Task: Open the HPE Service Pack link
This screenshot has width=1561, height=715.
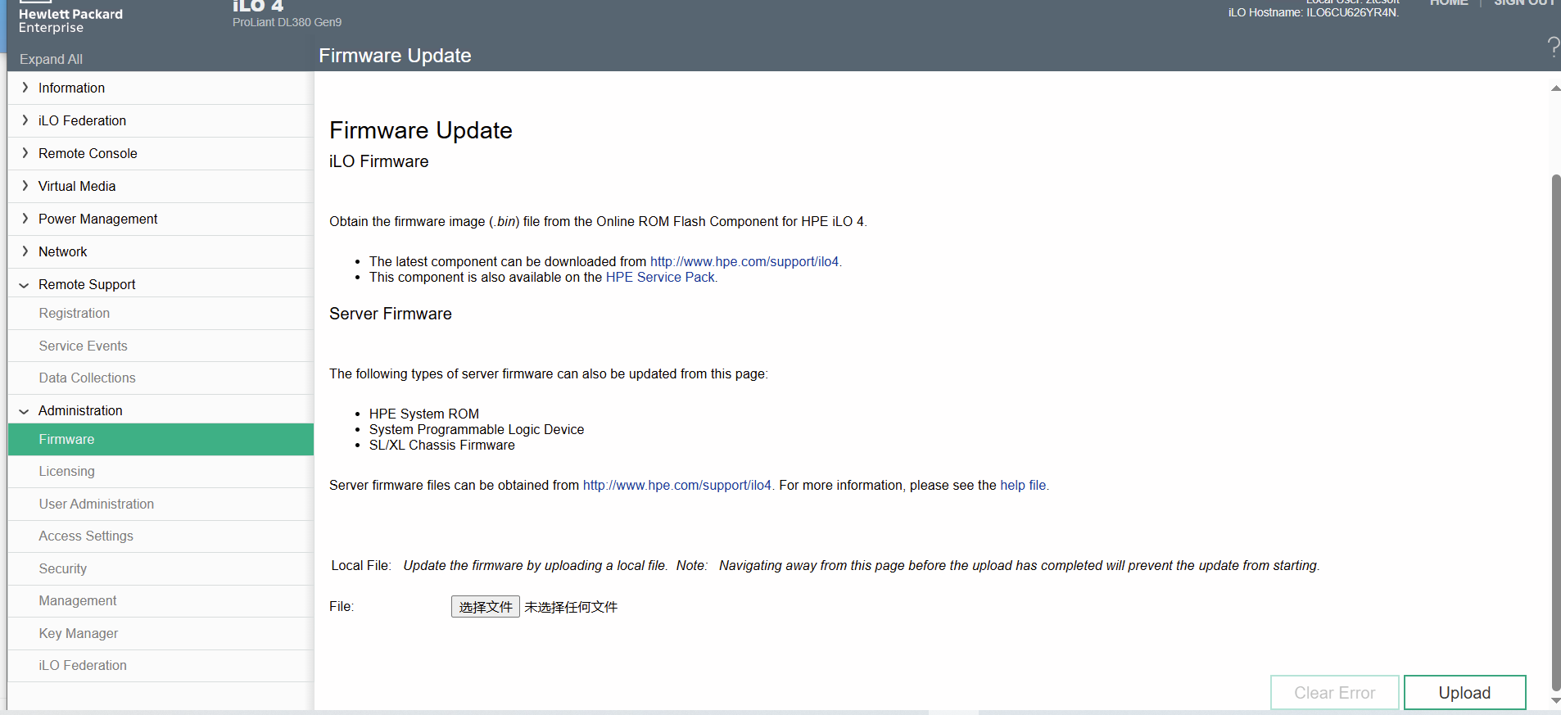Action: point(660,278)
